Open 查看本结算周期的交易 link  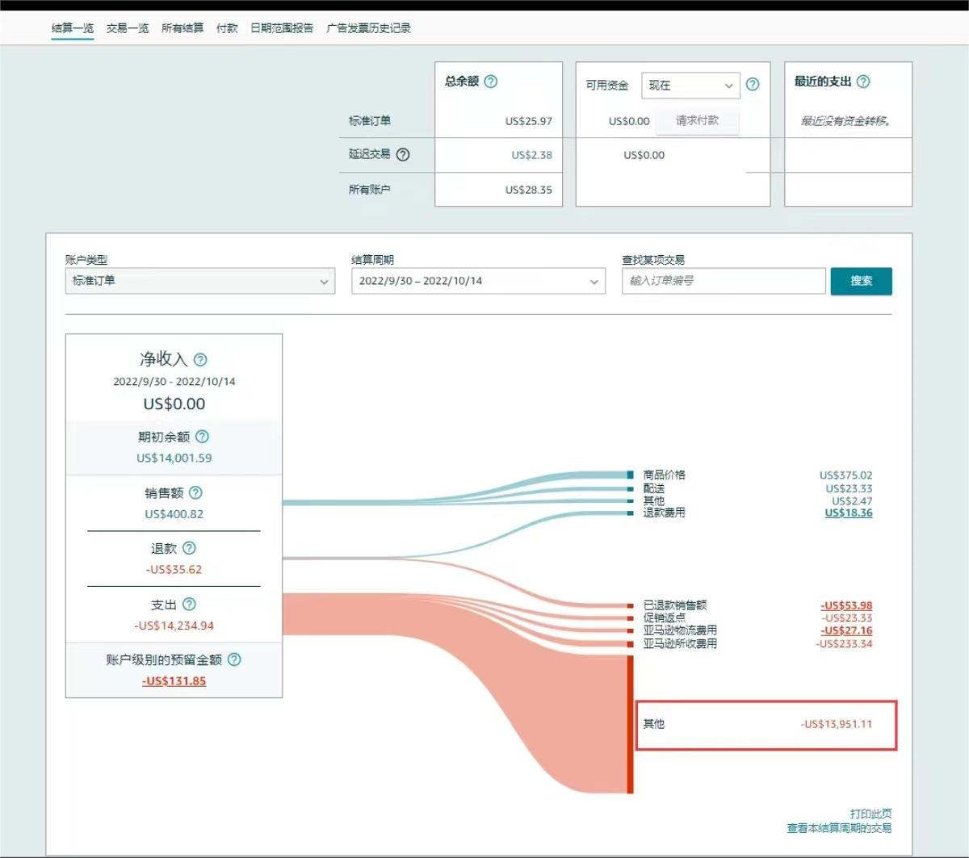[839, 828]
